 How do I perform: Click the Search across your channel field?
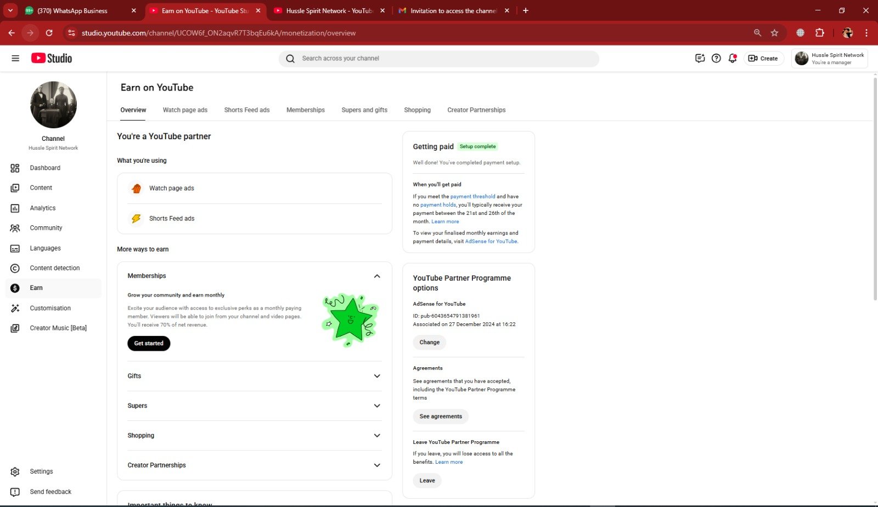pyautogui.click(x=439, y=59)
